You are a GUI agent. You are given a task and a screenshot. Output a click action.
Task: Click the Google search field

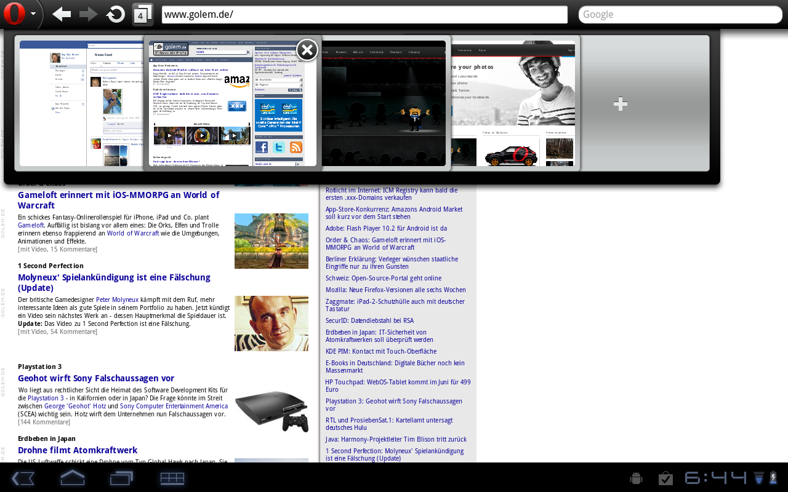tap(680, 14)
